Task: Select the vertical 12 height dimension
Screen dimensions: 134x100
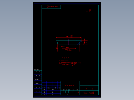Action: point(86,43)
